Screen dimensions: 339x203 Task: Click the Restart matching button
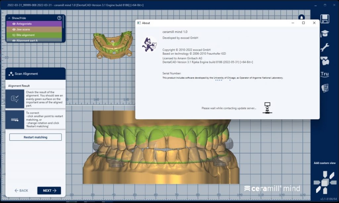(35, 137)
